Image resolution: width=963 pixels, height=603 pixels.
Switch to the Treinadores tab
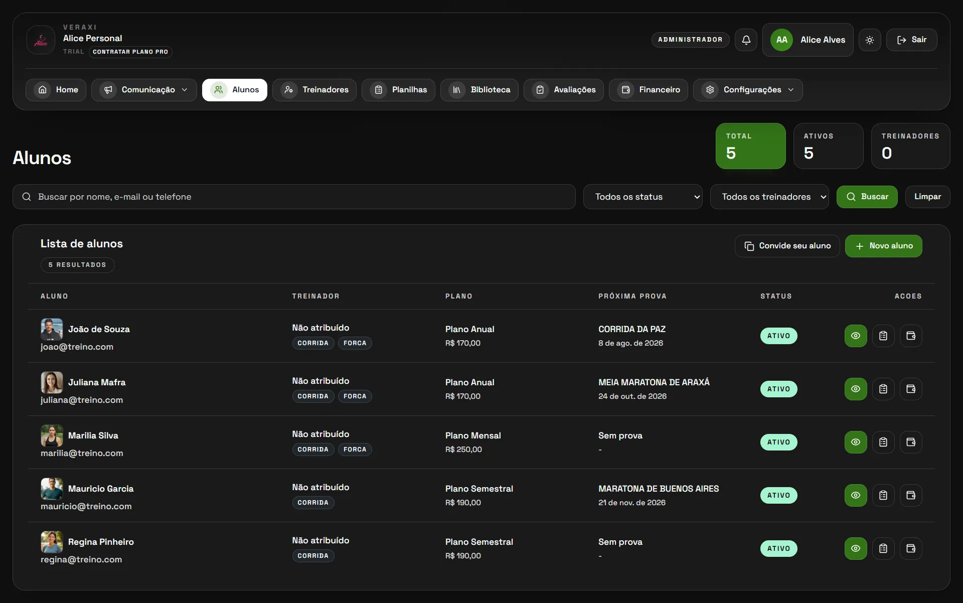coord(314,90)
